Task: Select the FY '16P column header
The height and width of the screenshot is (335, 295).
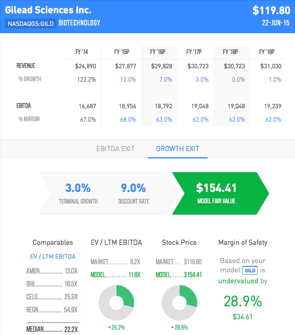Action: coord(158,52)
